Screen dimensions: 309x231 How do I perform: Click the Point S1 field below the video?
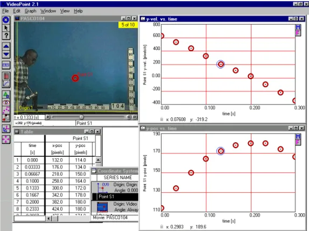tap(107, 123)
